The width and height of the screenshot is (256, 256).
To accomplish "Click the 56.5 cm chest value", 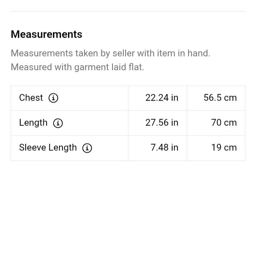I will pos(220,98).
